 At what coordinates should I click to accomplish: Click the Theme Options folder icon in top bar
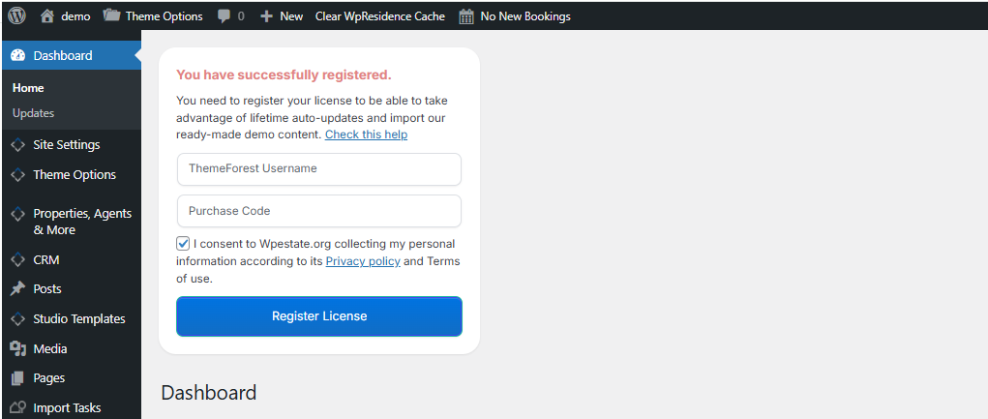pyautogui.click(x=111, y=15)
